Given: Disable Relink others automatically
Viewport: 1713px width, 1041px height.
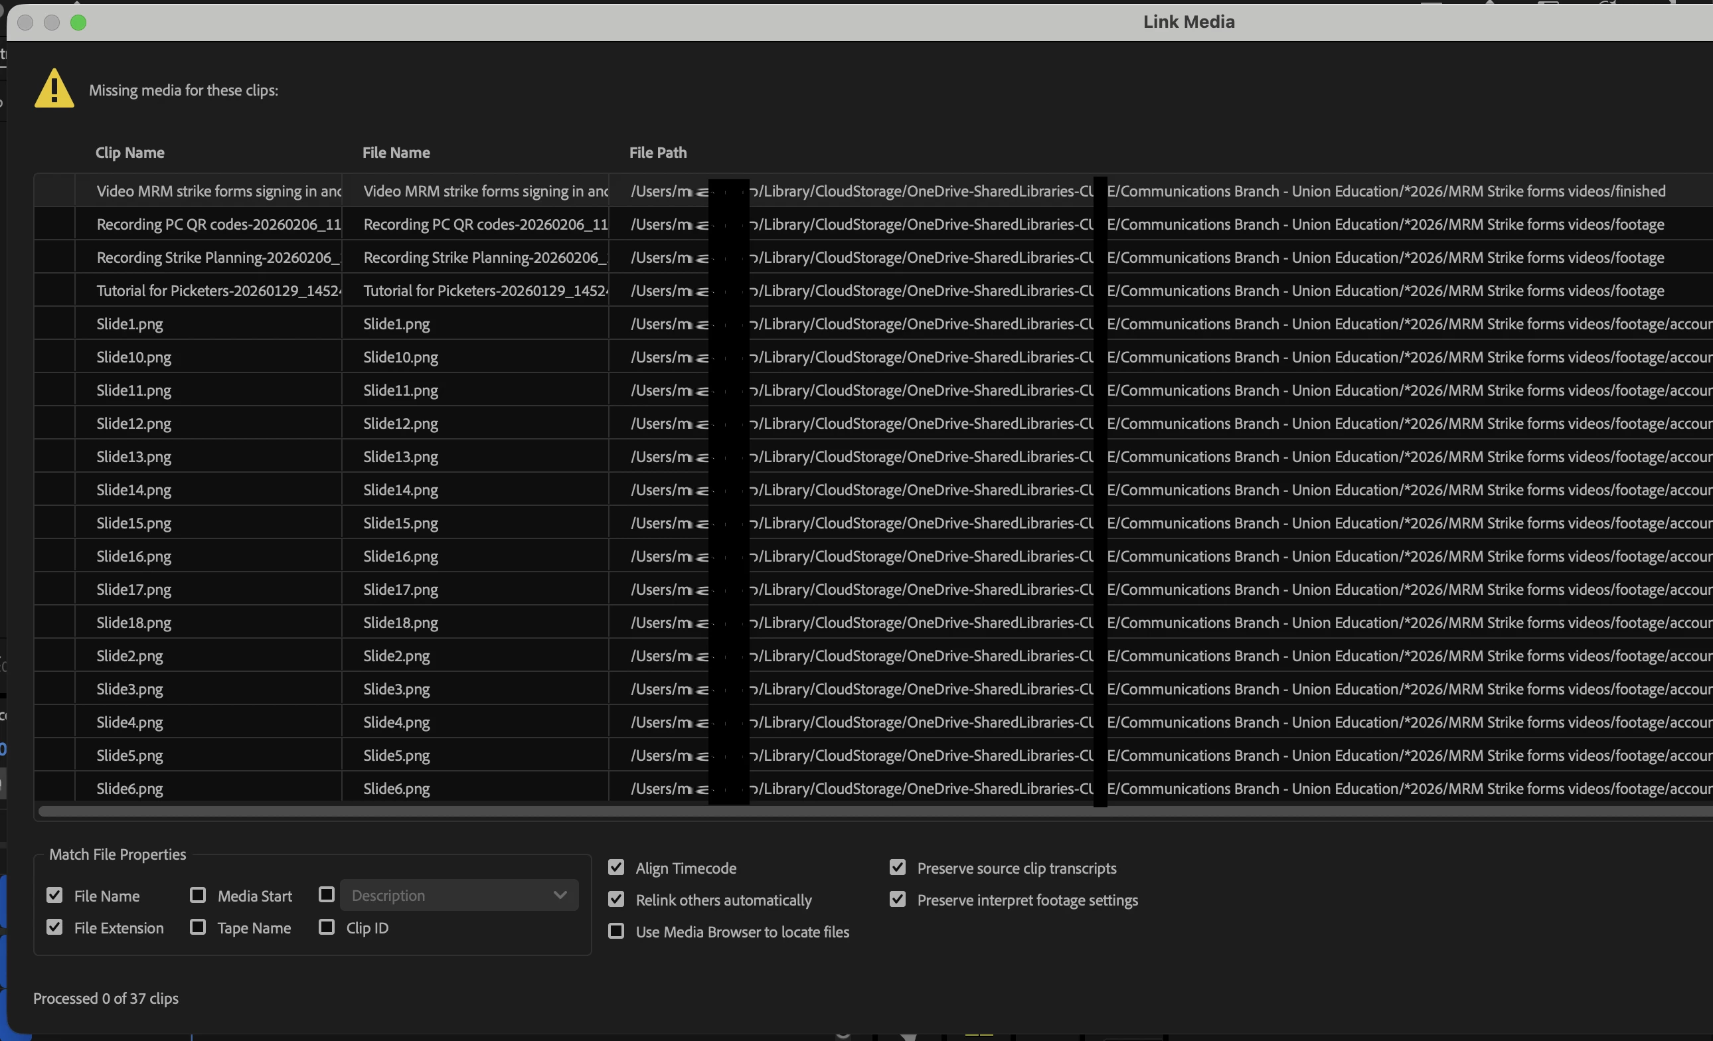Looking at the screenshot, I should 616,899.
